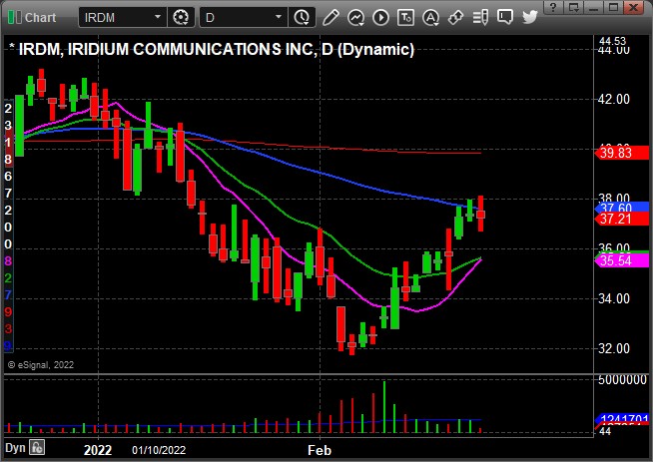Select the text annotation tool icon
The width and height of the screenshot is (653, 462).
(x=405, y=18)
